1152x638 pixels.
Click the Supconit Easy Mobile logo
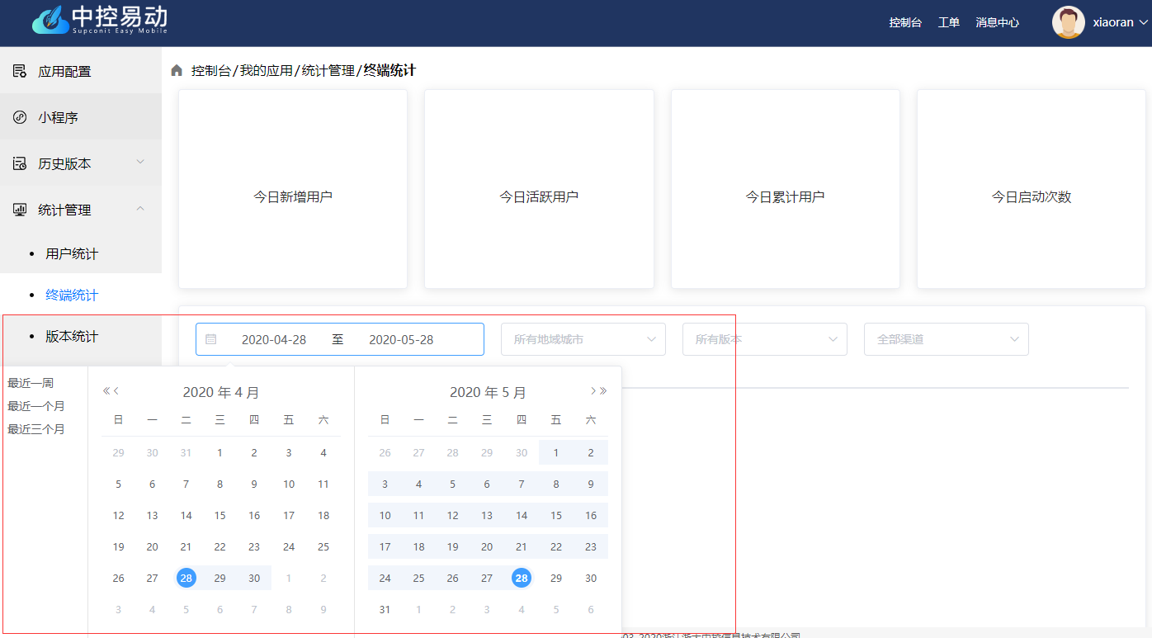[100, 20]
